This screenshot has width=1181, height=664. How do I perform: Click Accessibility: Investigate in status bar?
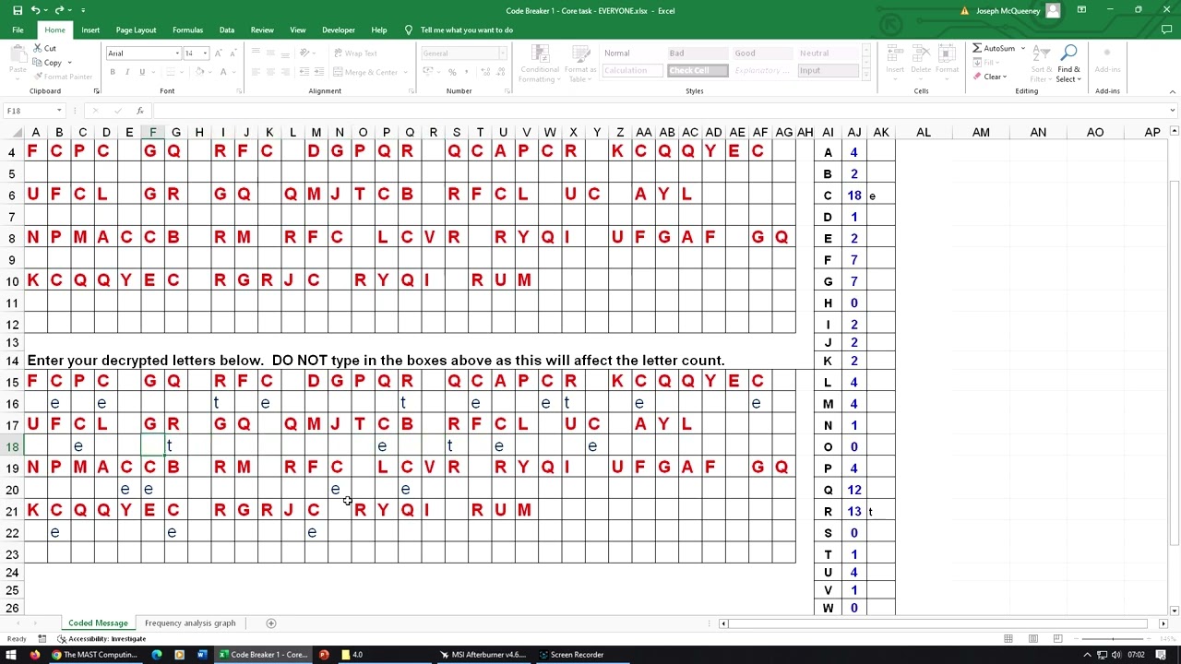tap(101, 639)
